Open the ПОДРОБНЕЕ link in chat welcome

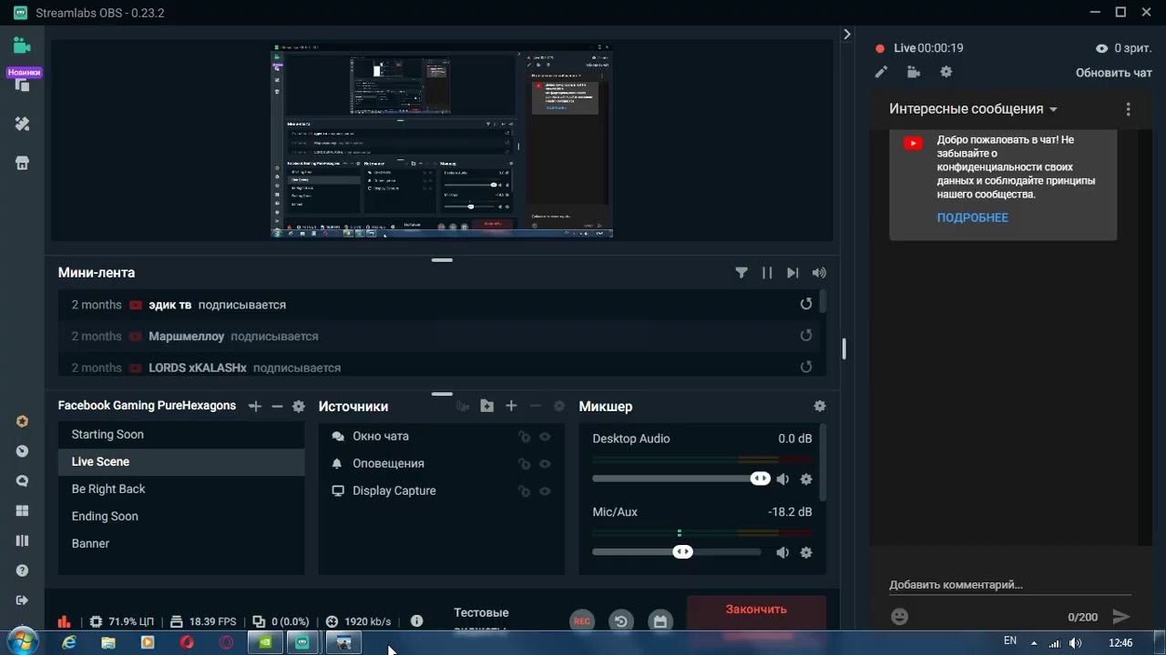point(973,217)
